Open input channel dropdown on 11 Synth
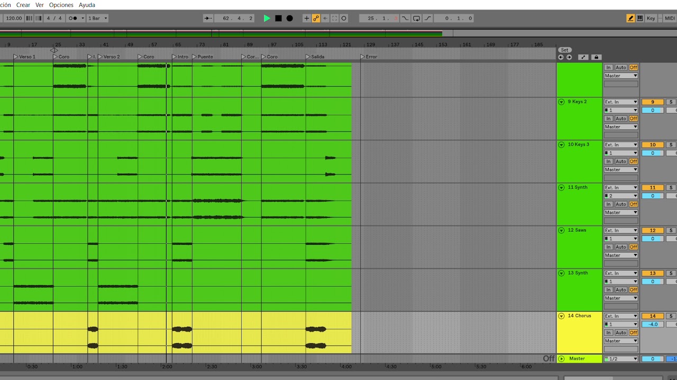The image size is (677, 380). pyautogui.click(x=621, y=196)
